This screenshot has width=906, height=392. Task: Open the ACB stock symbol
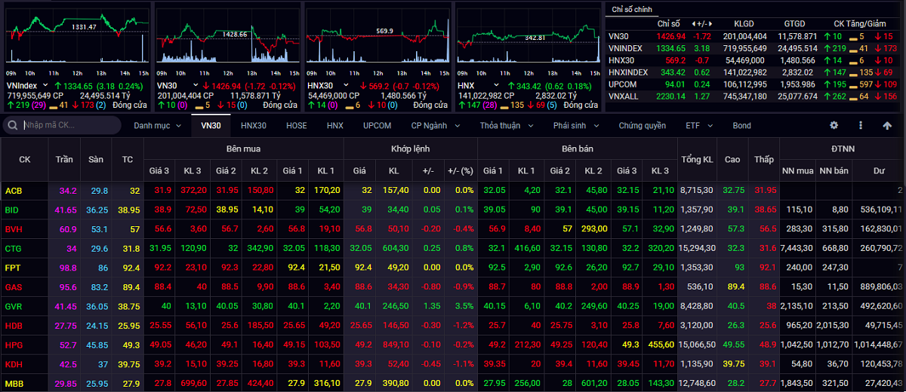(14, 191)
